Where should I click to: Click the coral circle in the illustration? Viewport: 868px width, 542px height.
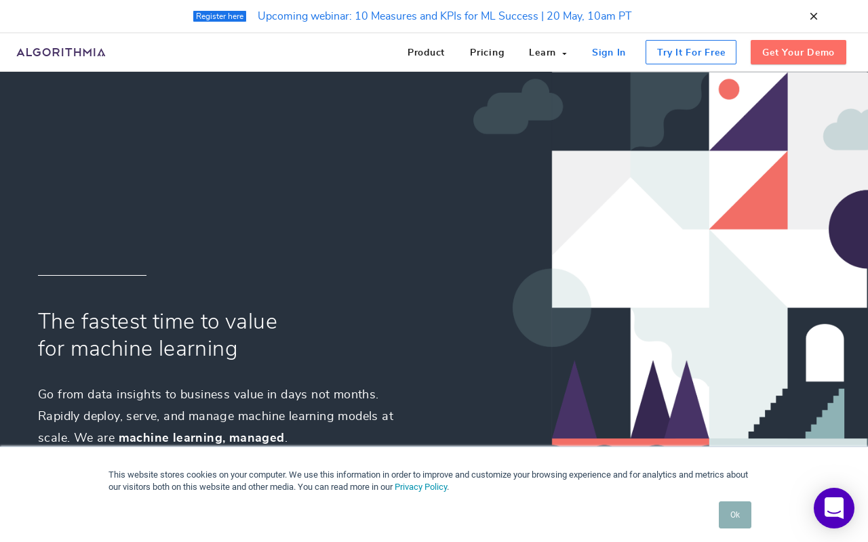pyautogui.click(x=728, y=89)
